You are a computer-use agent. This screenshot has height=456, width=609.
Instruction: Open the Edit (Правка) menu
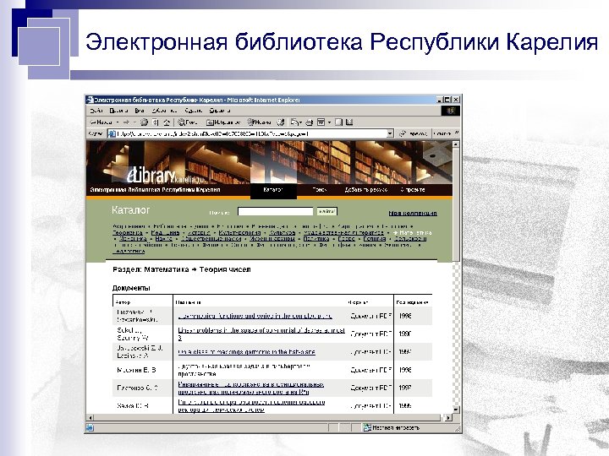pyautogui.click(x=118, y=111)
